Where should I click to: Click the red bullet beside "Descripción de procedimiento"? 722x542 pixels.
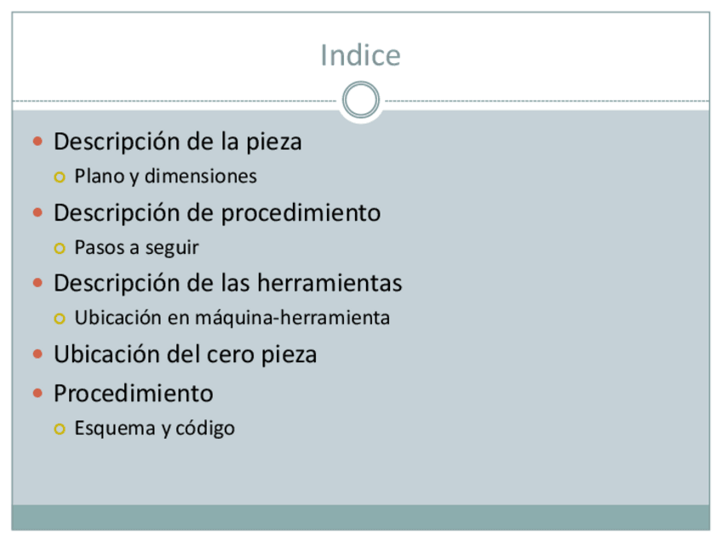37,212
